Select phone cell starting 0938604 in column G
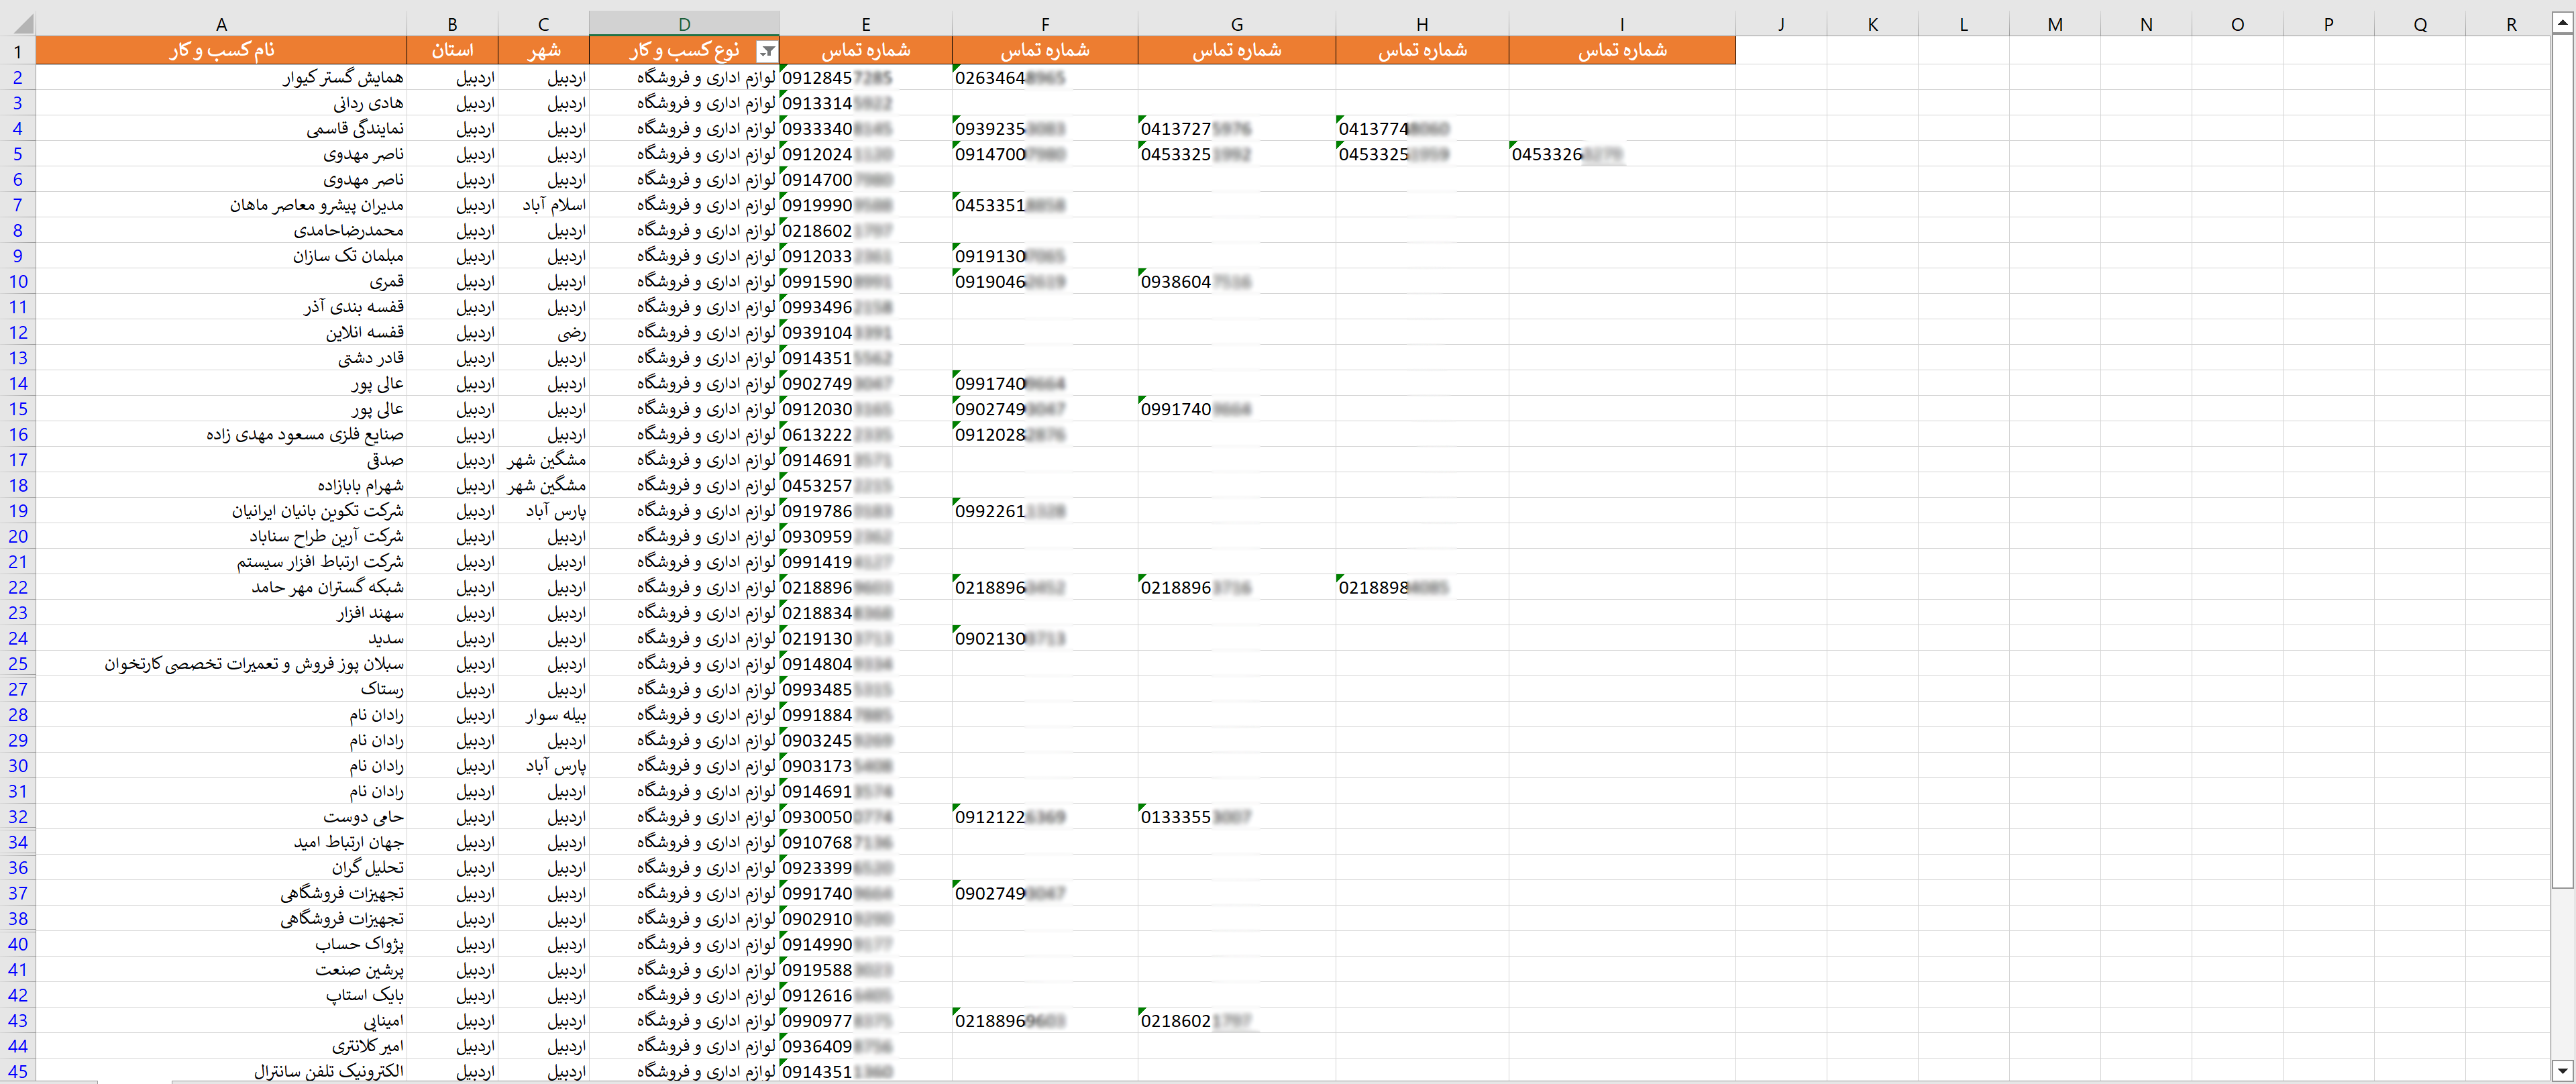2576x1084 pixels. click(1236, 282)
